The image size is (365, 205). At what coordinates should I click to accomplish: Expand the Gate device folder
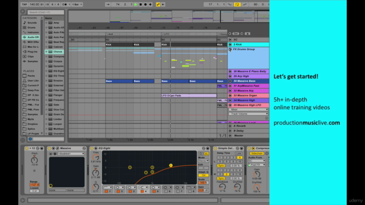click(46, 105)
